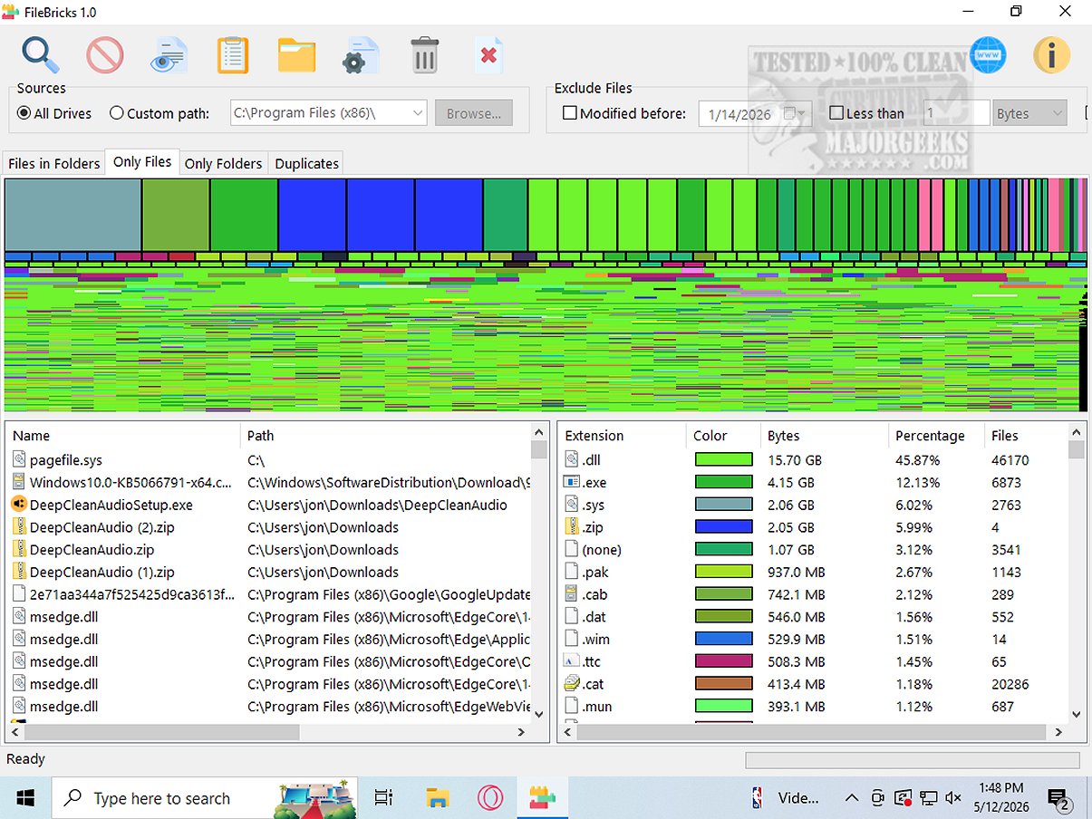The width and height of the screenshot is (1092, 819).
Task: Select the DeepCleanAudio (2).zip row
Action: [x=269, y=527]
